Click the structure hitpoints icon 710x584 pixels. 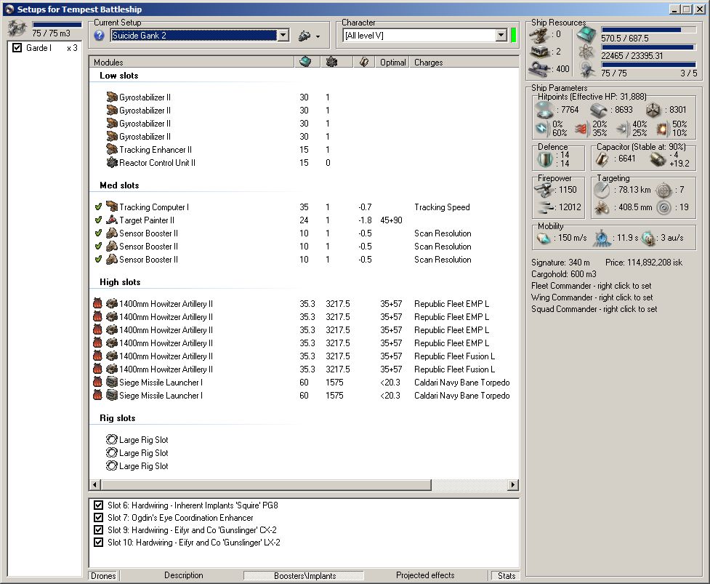coord(653,110)
